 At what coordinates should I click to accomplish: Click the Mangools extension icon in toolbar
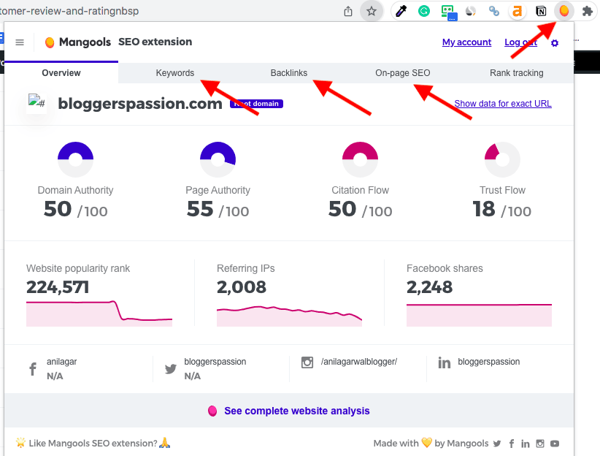[564, 11]
